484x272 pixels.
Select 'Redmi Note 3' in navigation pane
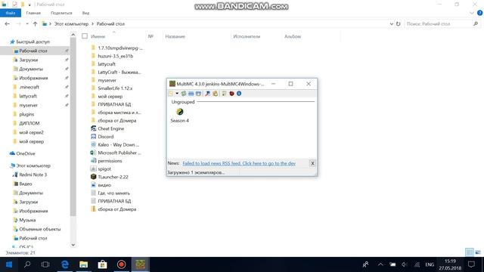point(33,175)
